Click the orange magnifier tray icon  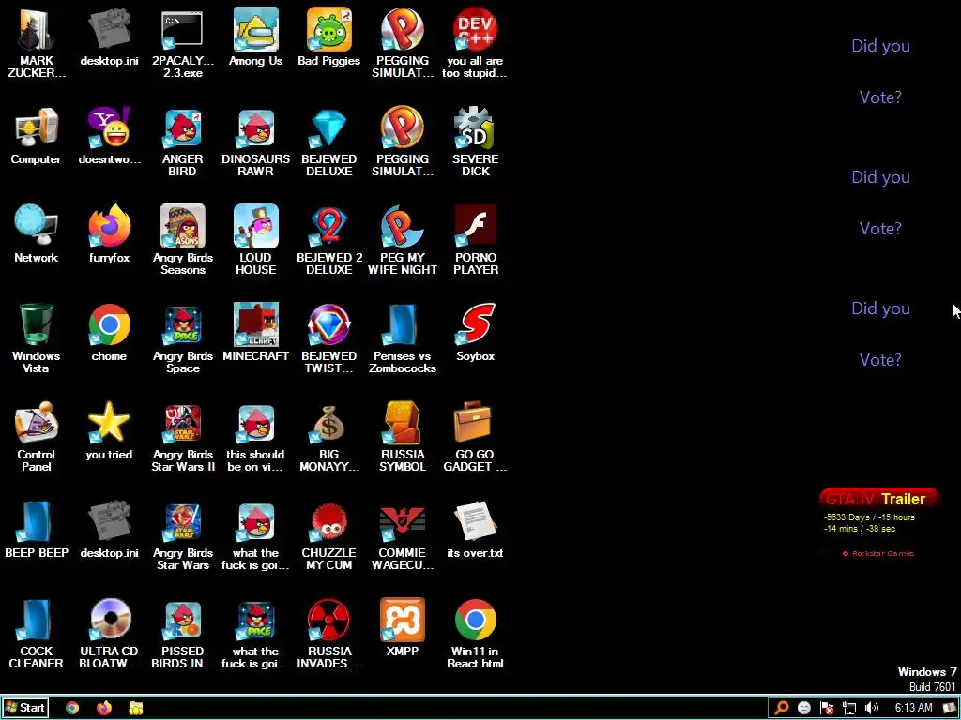pos(782,709)
